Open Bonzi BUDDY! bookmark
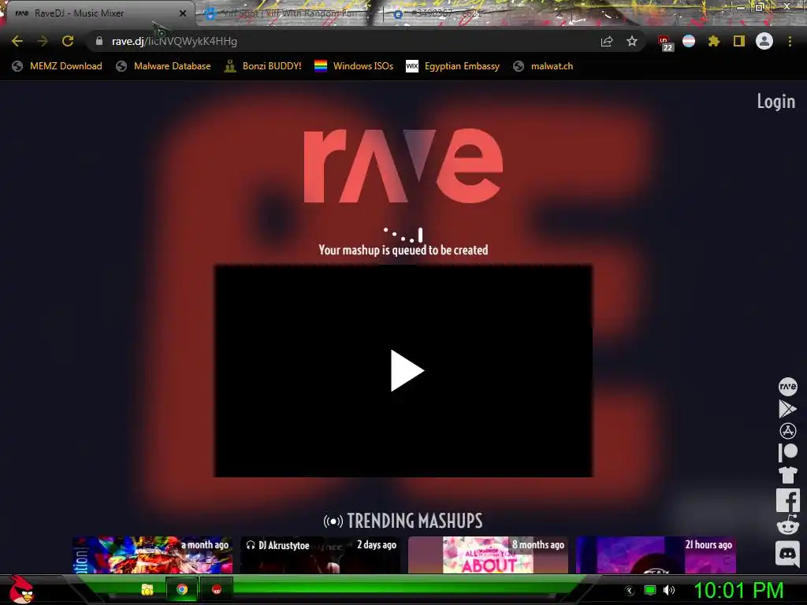The image size is (807, 605). [x=263, y=66]
